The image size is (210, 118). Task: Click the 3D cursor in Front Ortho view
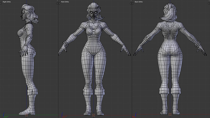(x=93, y=115)
